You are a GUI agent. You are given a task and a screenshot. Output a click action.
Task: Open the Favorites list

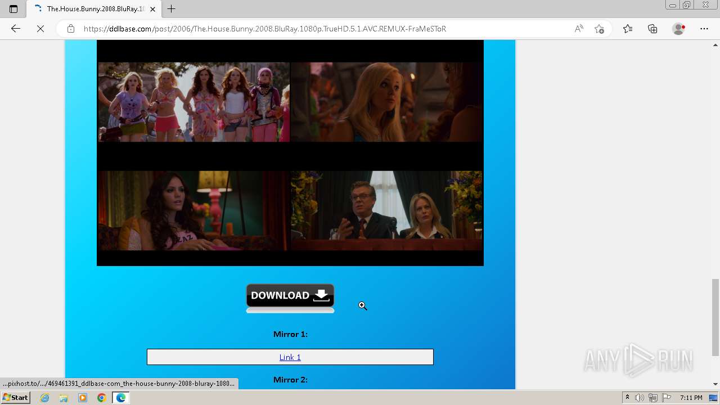click(628, 29)
